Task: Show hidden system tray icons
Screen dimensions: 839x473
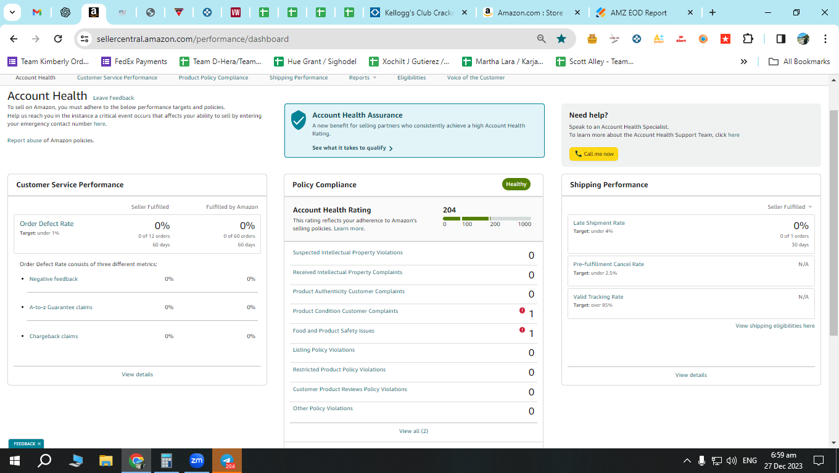Action: pyautogui.click(x=687, y=461)
